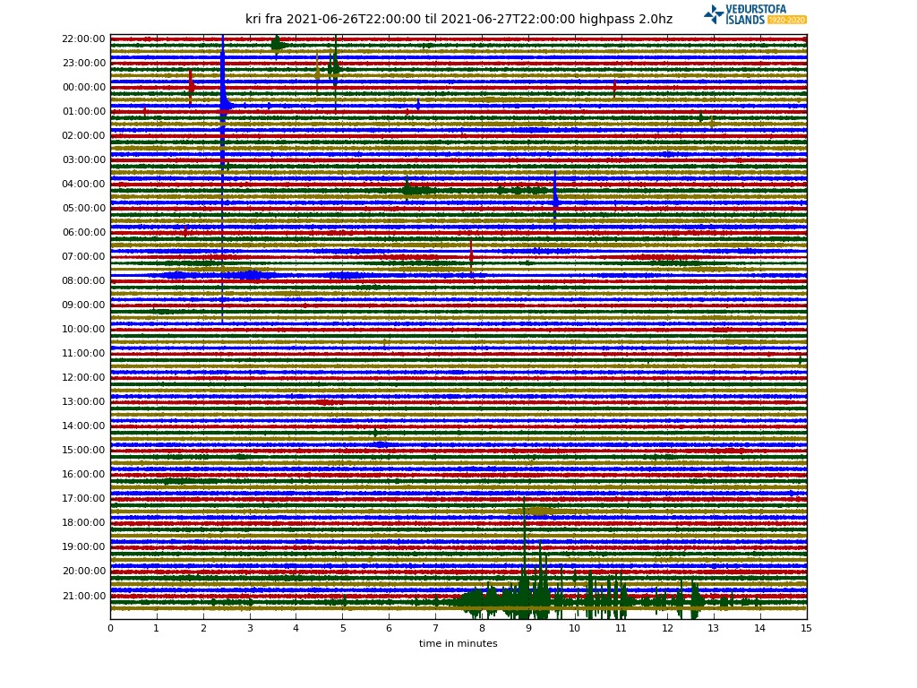Image resolution: width=917 pixels, height=688 pixels.
Task: Click x-axis tick label 9
Action: 528,628
